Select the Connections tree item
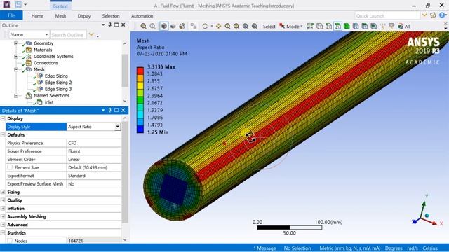 click(x=46, y=63)
